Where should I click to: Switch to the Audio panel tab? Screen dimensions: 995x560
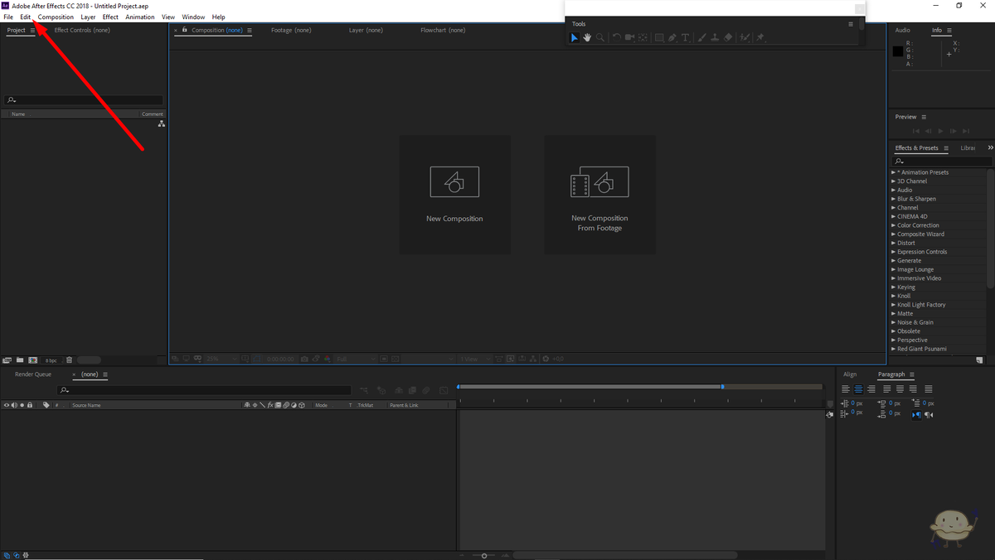(902, 30)
